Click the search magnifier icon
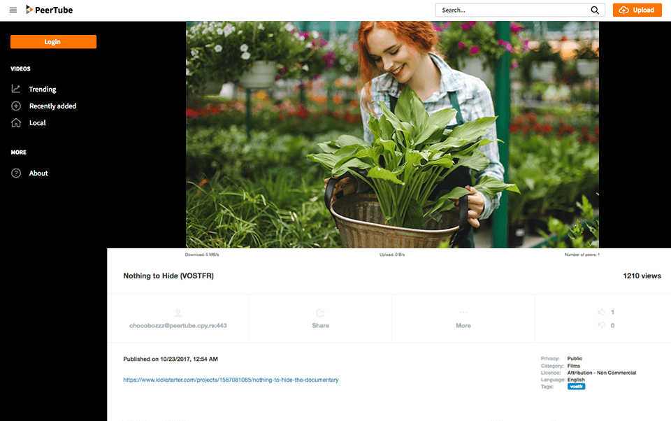Image resolution: width=671 pixels, height=421 pixels. (x=595, y=10)
